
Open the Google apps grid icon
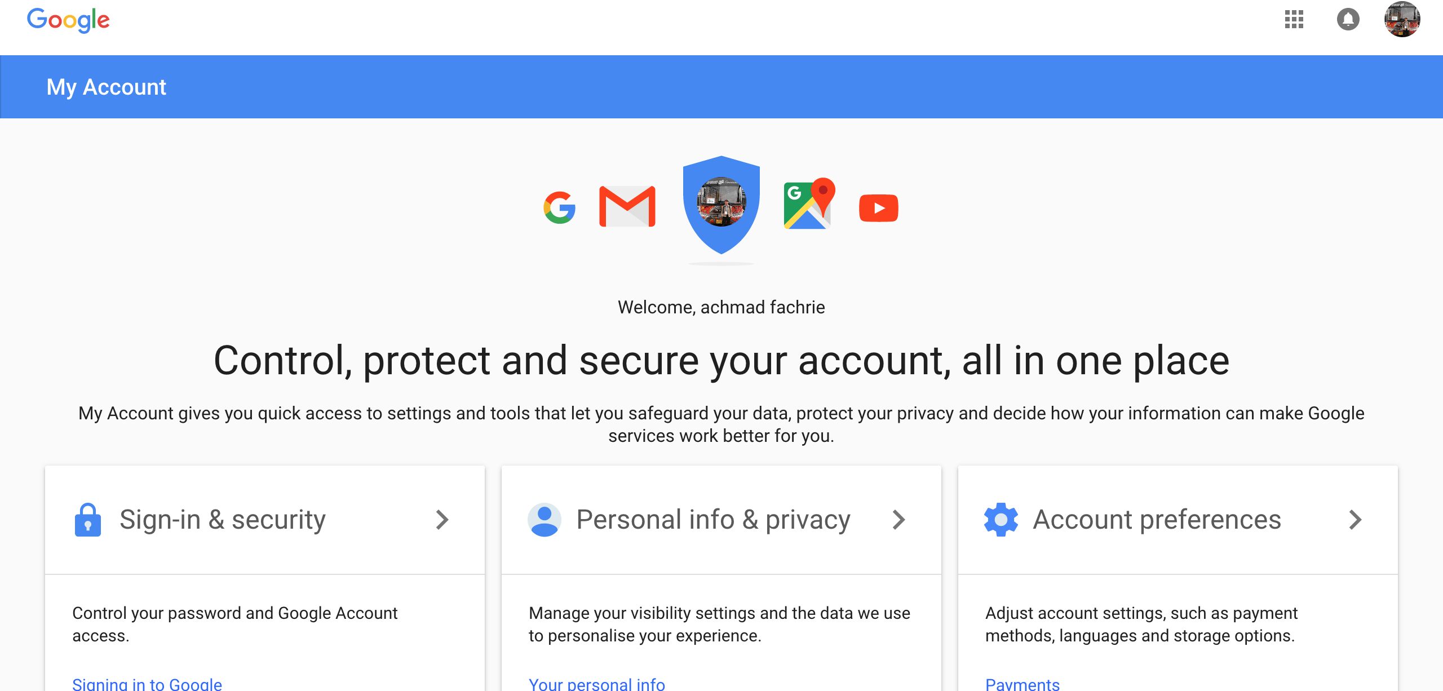pyautogui.click(x=1294, y=20)
